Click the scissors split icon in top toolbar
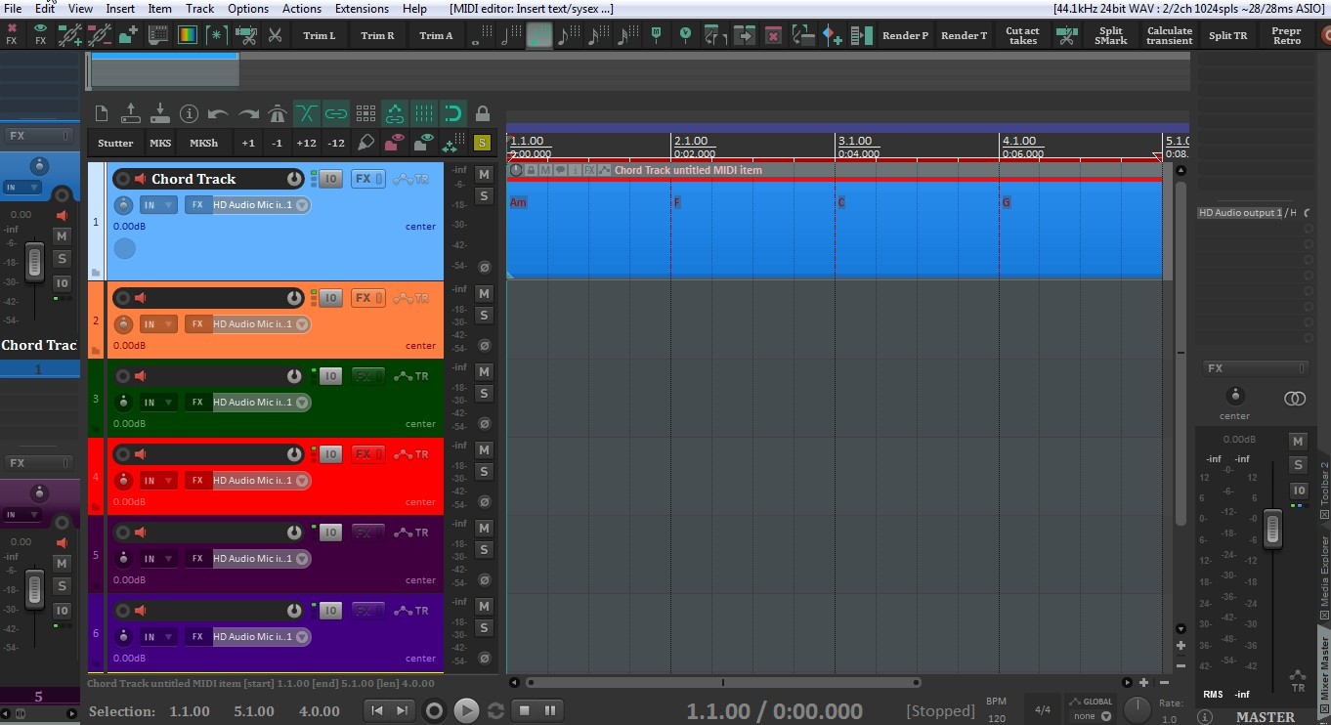 pyautogui.click(x=275, y=35)
